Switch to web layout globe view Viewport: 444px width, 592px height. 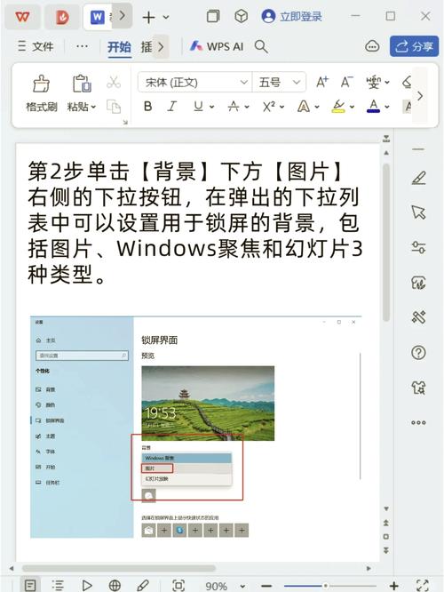tap(115, 586)
